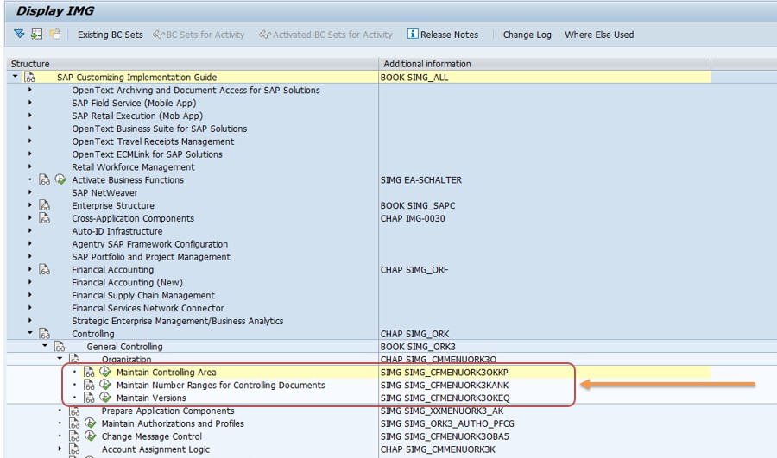The image size is (777, 458).
Task: Select SAP Retail Execution (Mob App) row
Action: click(137, 116)
